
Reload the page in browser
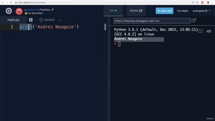[x=11, y=2]
